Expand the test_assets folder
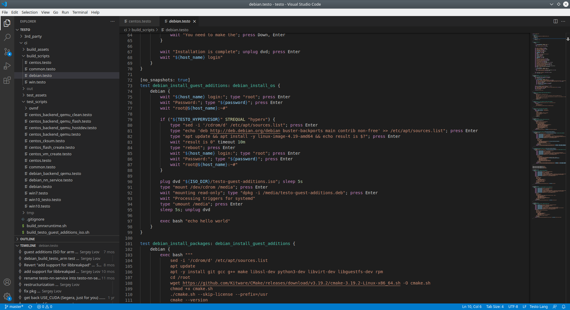 coord(67,95)
